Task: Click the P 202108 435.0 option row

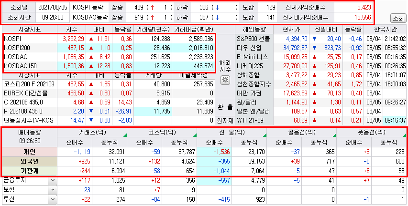Action: point(109,112)
